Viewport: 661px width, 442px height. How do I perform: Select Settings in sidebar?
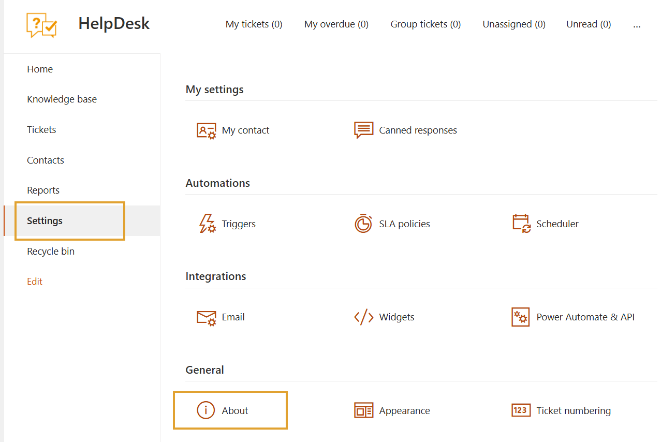pyautogui.click(x=82, y=220)
